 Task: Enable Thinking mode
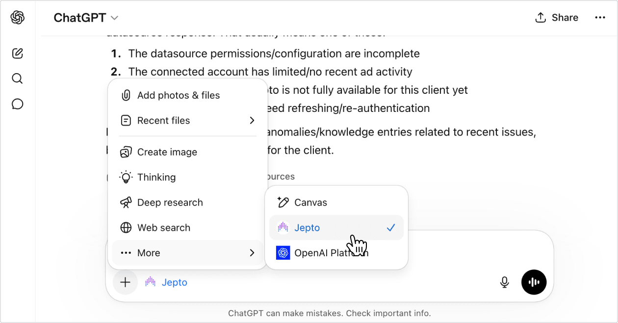coord(188,177)
